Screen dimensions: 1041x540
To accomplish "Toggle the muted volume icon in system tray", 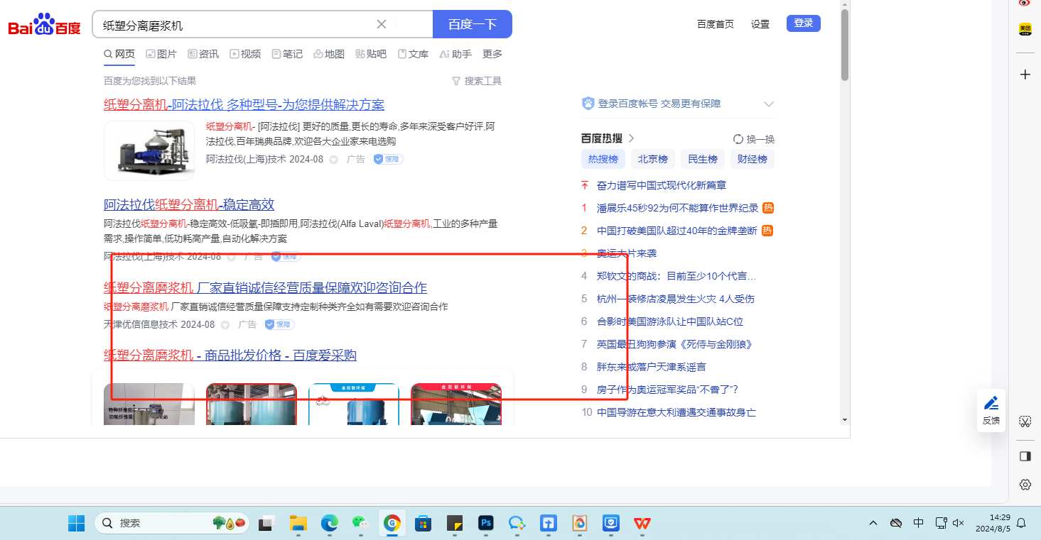I will point(958,523).
